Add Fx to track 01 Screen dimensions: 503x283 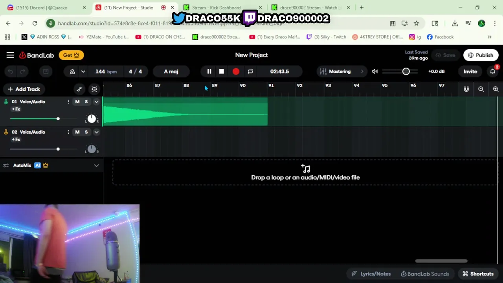[x=16, y=109]
